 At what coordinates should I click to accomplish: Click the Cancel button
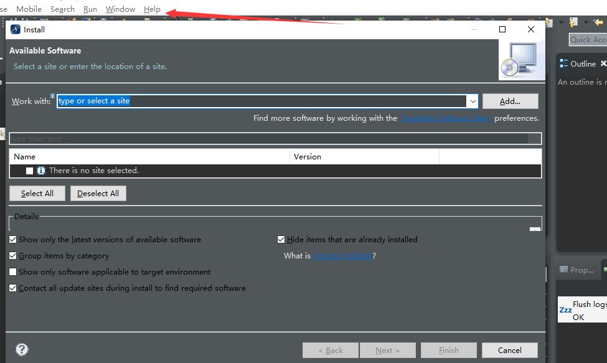[509, 350]
